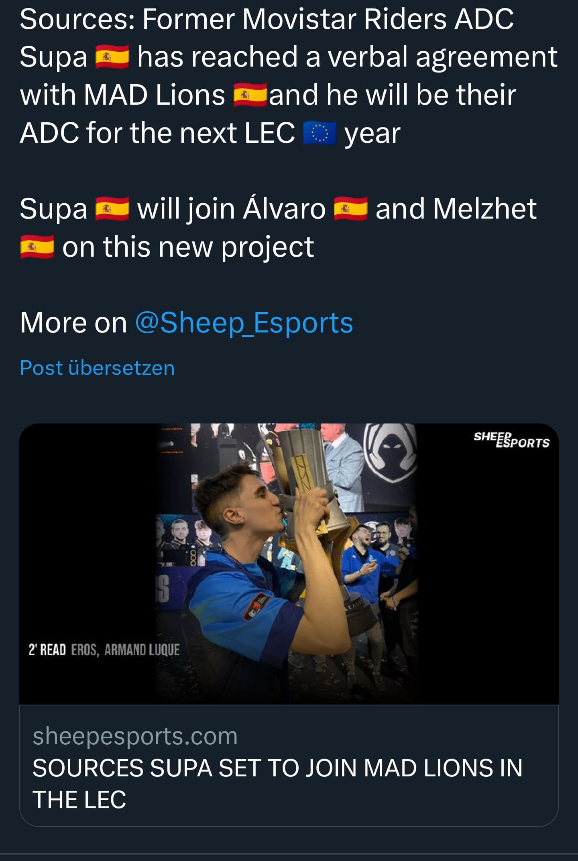The width and height of the screenshot is (578, 861).
Task: Click the tweet line 'Sources: Former Movistar Riders ADC'
Action: [267, 19]
